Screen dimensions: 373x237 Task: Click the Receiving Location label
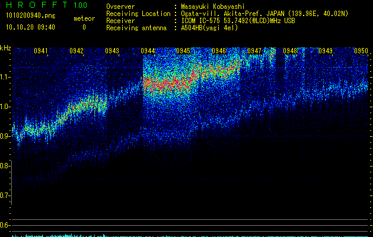pyautogui.click(x=138, y=14)
